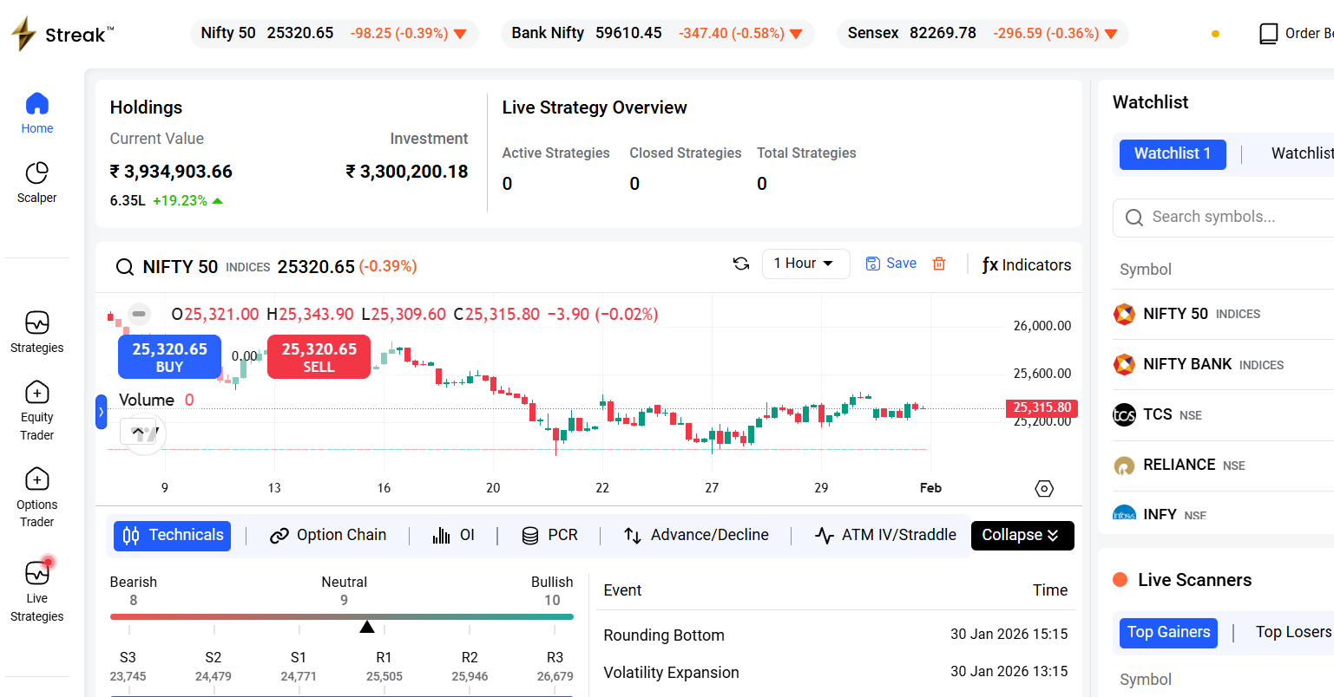Collapse the technicals panel
The image size is (1334, 697).
tap(1022, 536)
